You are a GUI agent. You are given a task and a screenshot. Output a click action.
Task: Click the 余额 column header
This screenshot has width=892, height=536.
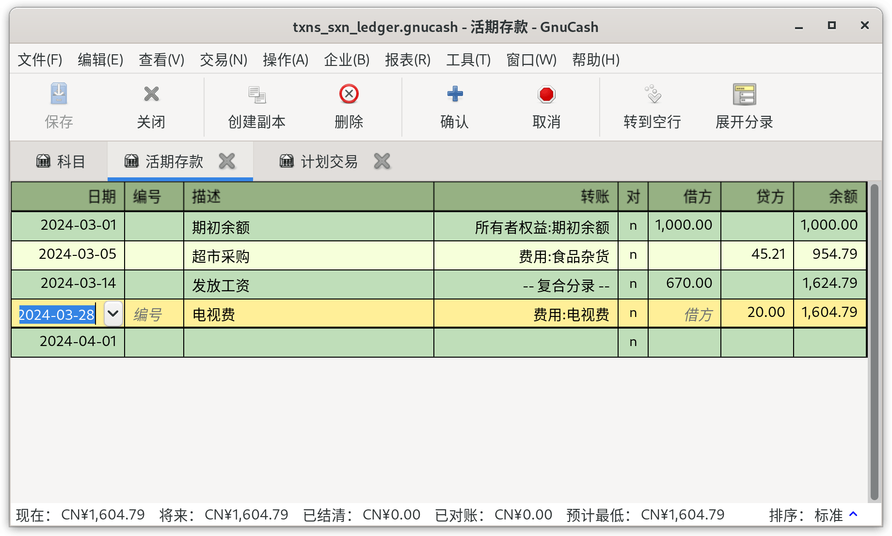tap(830, 197)
